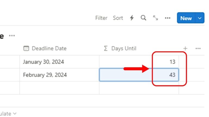Viewport: 209px width, 117px height.
Task: Click the expand full page arrows icon
Action: (155, 18)
